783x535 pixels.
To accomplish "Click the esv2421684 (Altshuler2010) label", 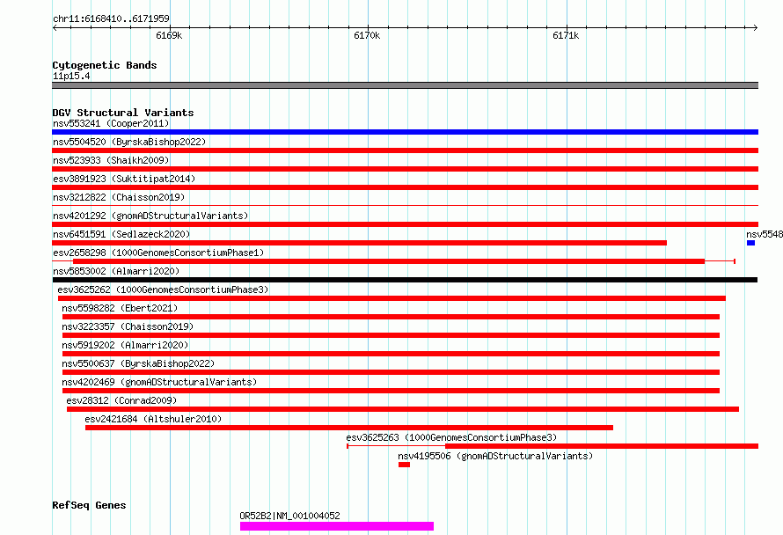I will pos(153,419).
